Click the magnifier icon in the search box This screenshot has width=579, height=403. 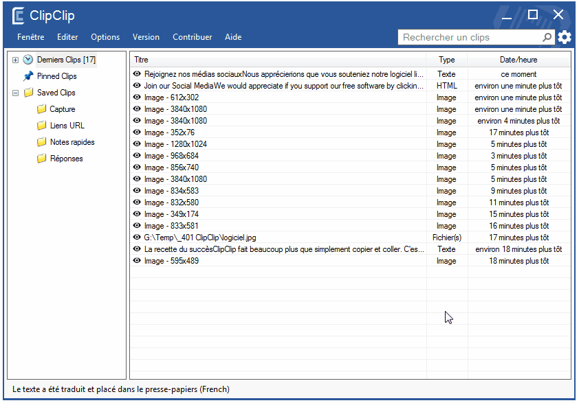(547, 37)
